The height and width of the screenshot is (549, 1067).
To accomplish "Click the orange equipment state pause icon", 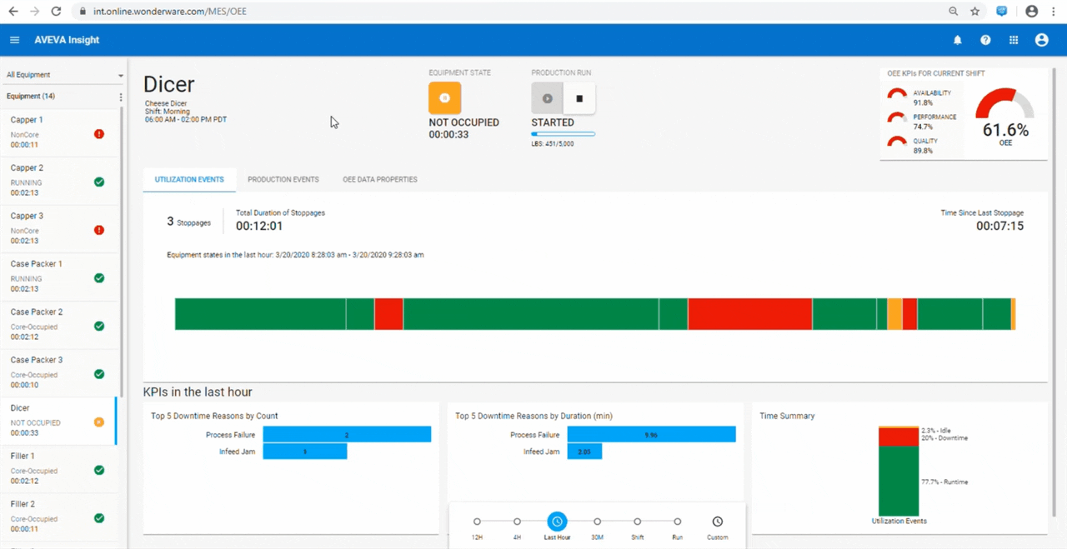I will coord(444,98).
